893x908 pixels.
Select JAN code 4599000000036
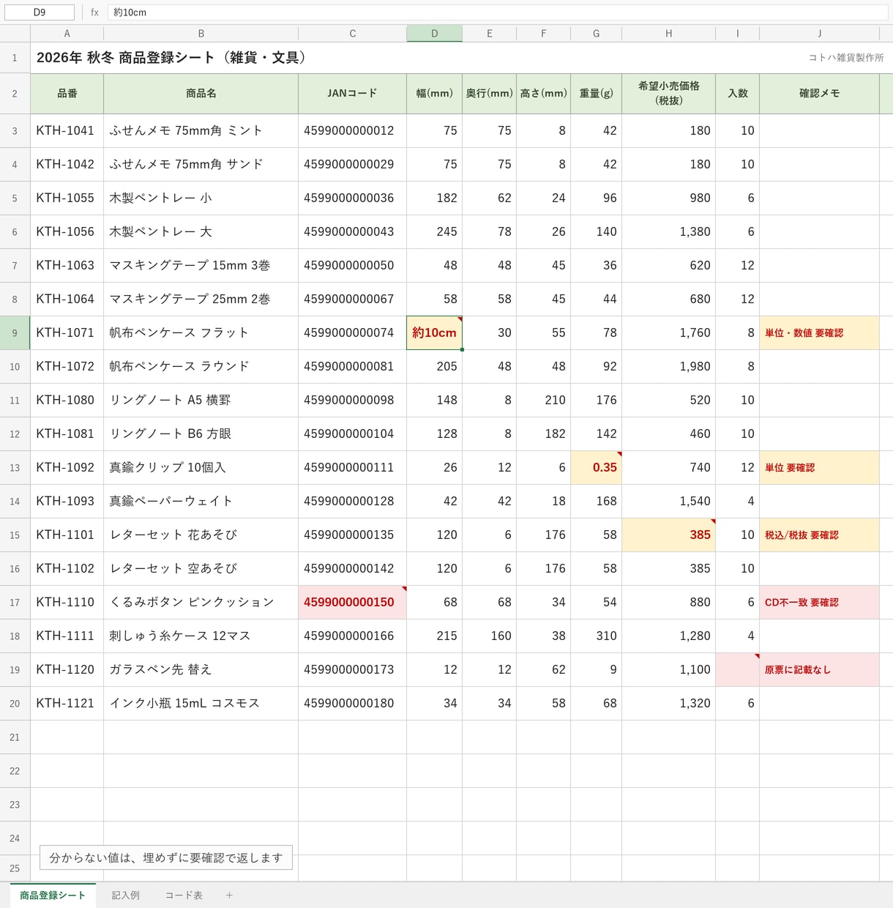[x=352, y=198]
